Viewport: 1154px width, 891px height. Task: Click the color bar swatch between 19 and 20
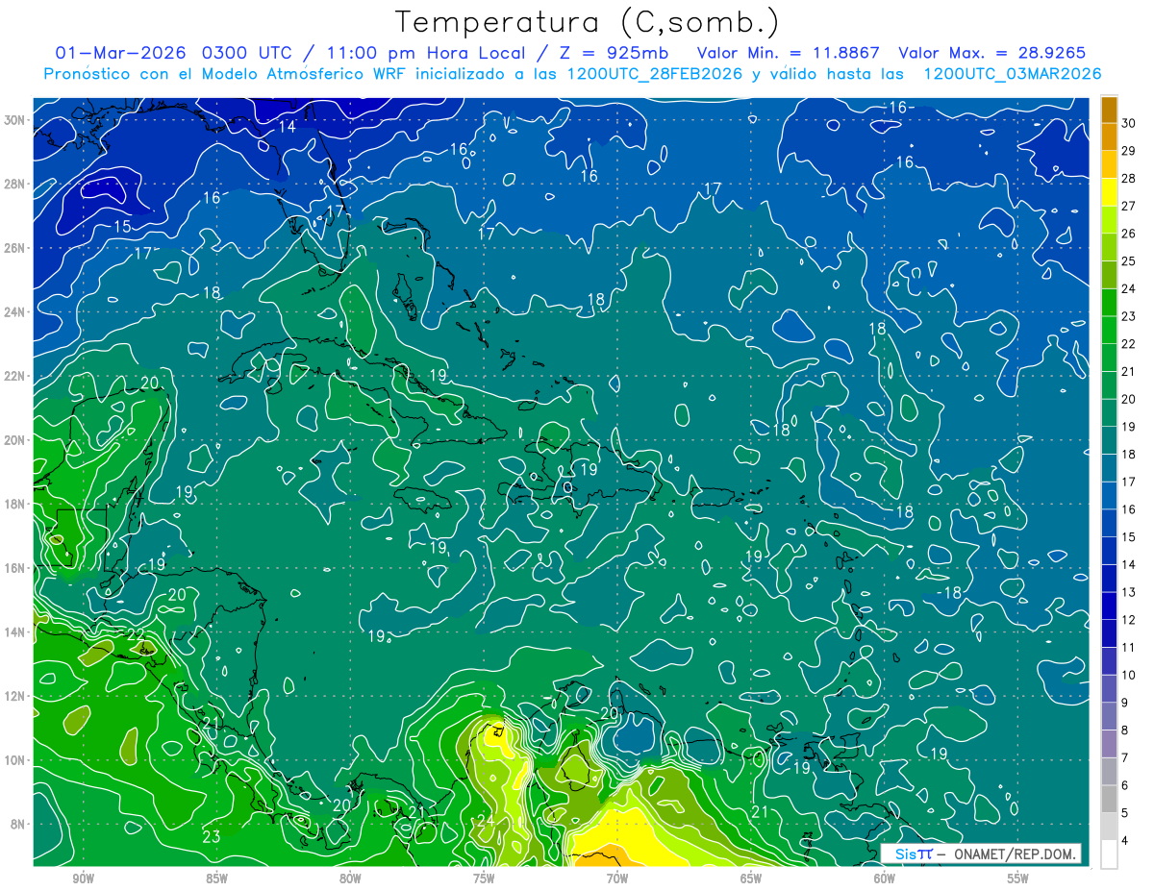pos(1110,412)
